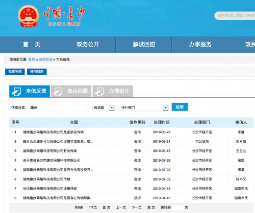Image resolution: width=255 pixels, height=213 pixels.
Task: Click the 使用帮助 button
Action: point(37,72)
